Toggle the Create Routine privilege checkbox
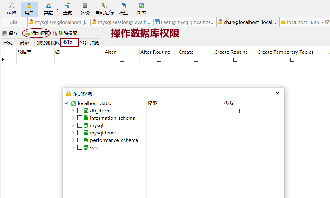330x198 pixels. coord(235,60)
